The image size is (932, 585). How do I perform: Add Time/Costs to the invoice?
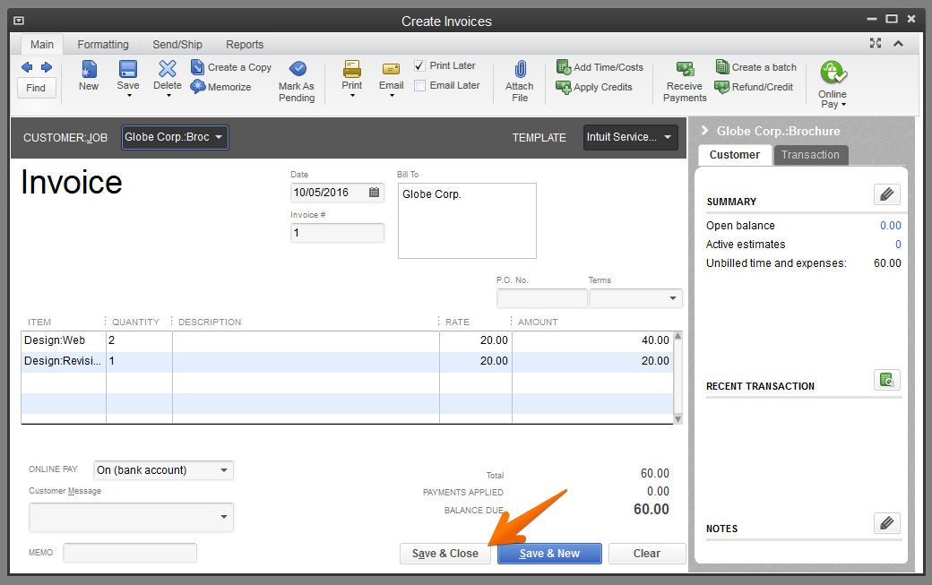point(600,67)
